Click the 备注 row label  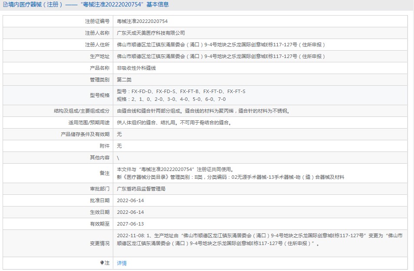click(105, 173)
